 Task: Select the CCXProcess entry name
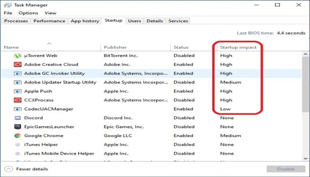(x=39, y=100)
